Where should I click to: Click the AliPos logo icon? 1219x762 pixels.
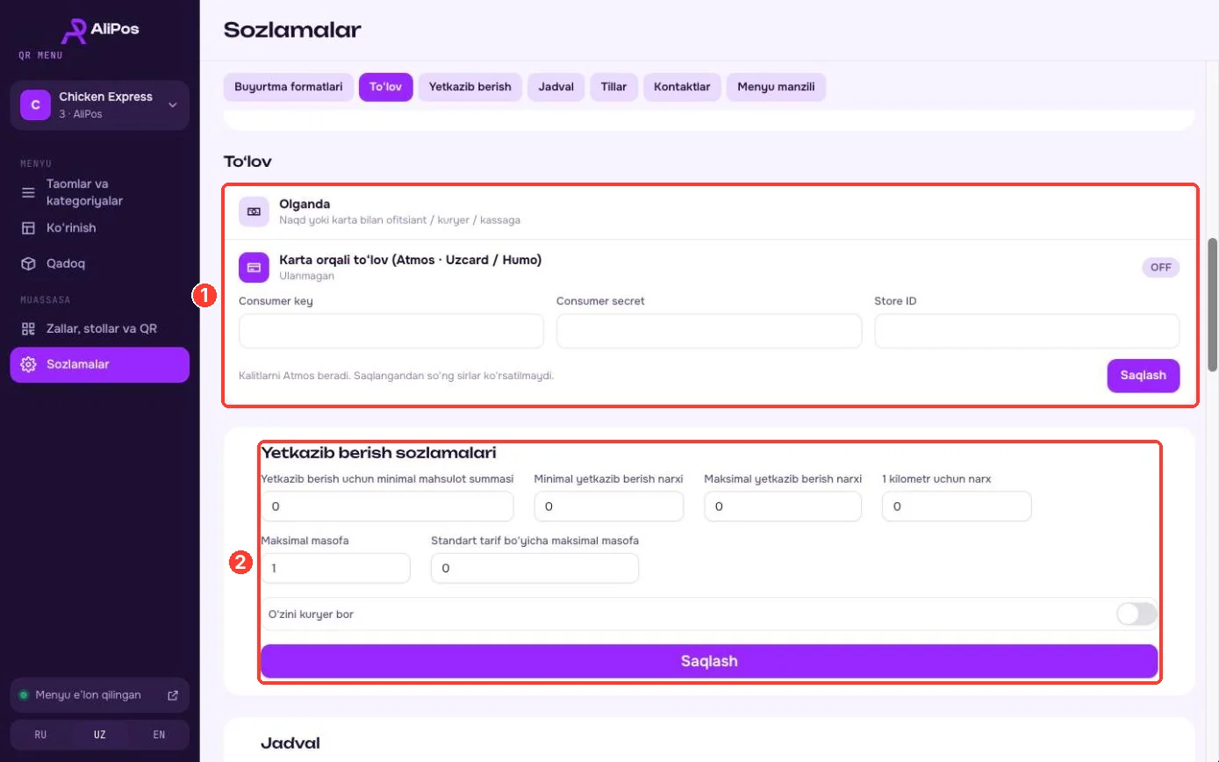point(74,30)
